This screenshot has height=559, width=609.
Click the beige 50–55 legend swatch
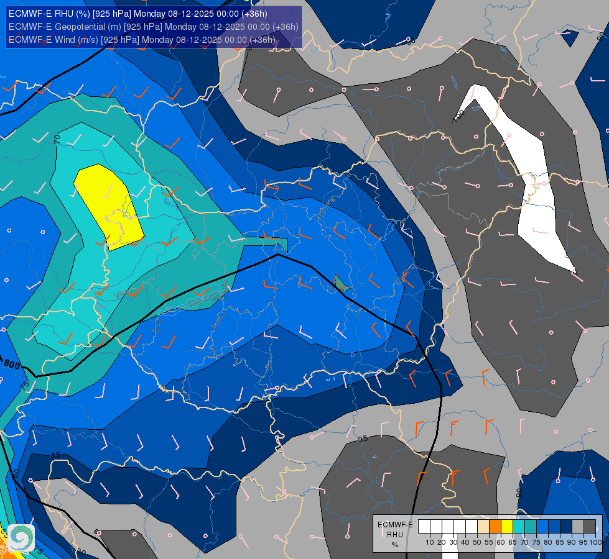tap(483, 527)
